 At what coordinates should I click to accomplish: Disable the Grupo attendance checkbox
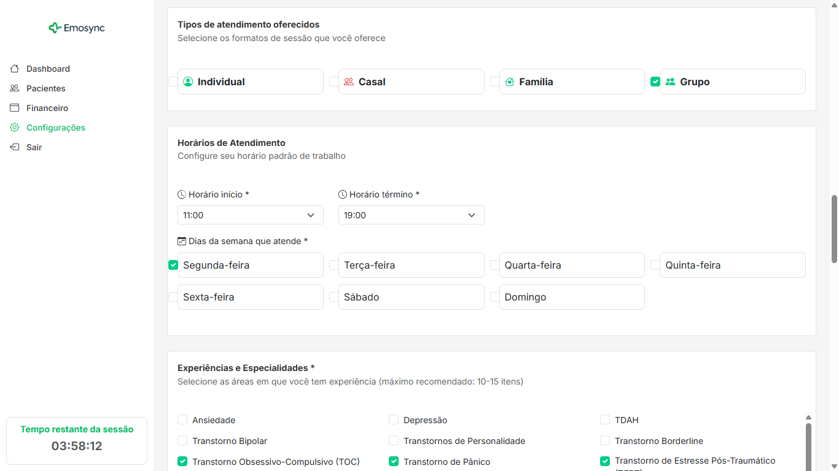[655, 80]
